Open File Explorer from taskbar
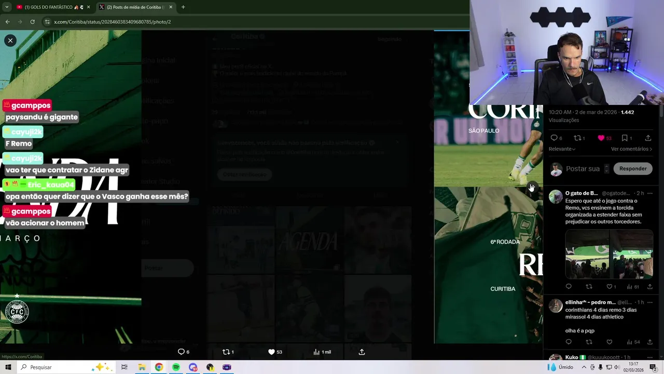The image size is (664, 374). coord(142,367)
